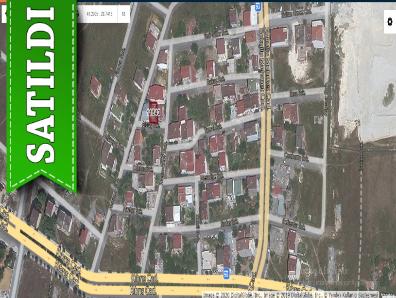Select the red parcel outline marked 11543
The height and width of the screenshot is (298, 396).
(154, 112)
